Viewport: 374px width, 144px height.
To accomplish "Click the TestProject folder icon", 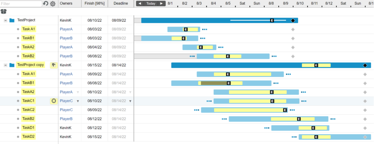I will [12, 20].
